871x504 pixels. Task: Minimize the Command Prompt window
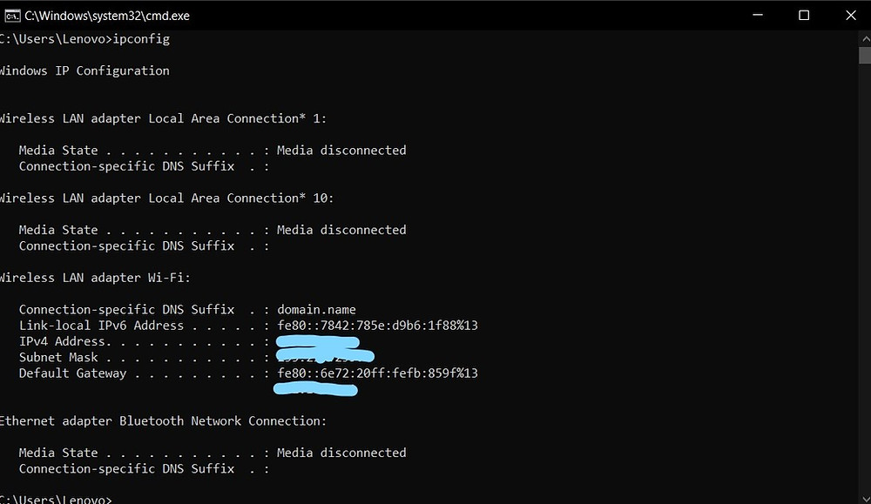tap(757, 15)
